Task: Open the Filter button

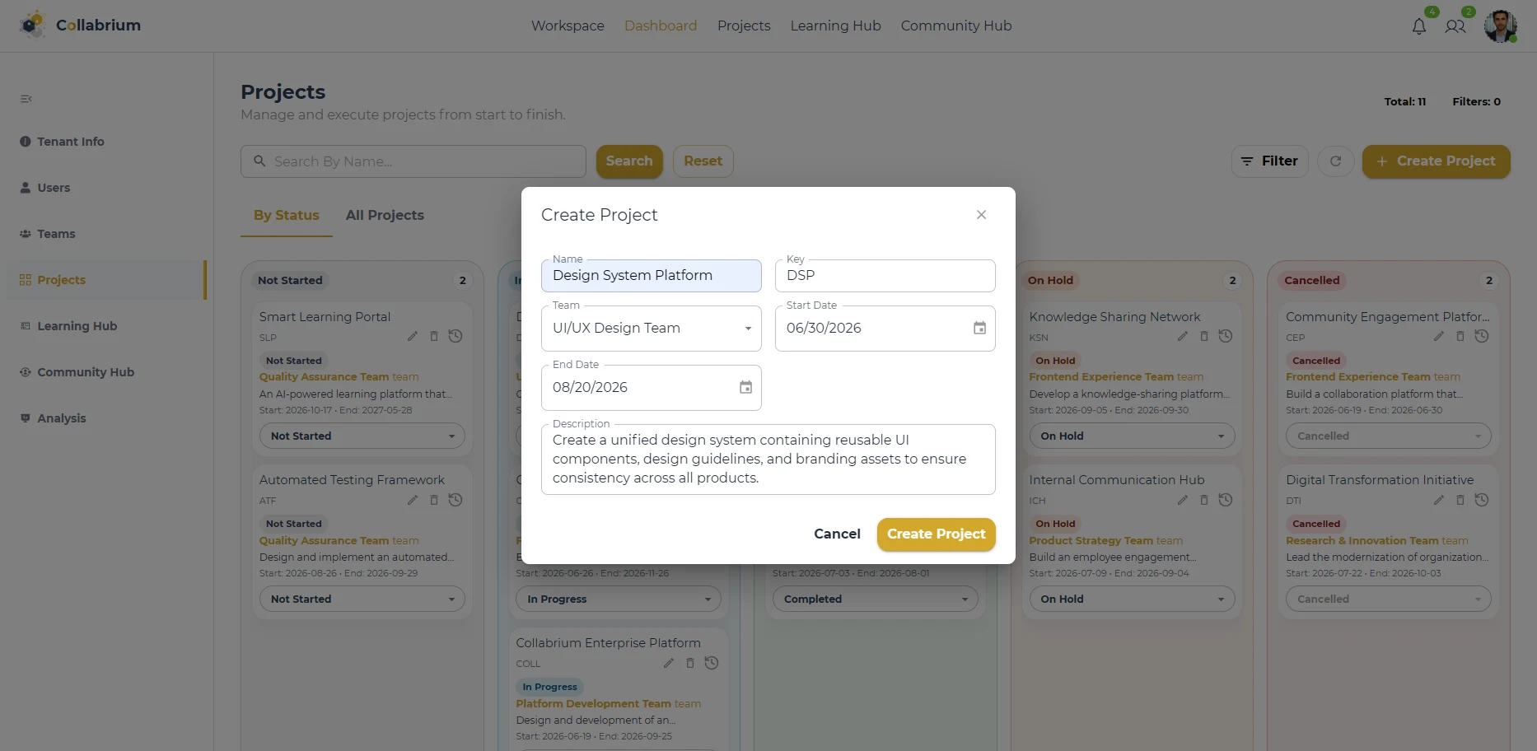Action: pyautogui.click(x=1269, y=161)
